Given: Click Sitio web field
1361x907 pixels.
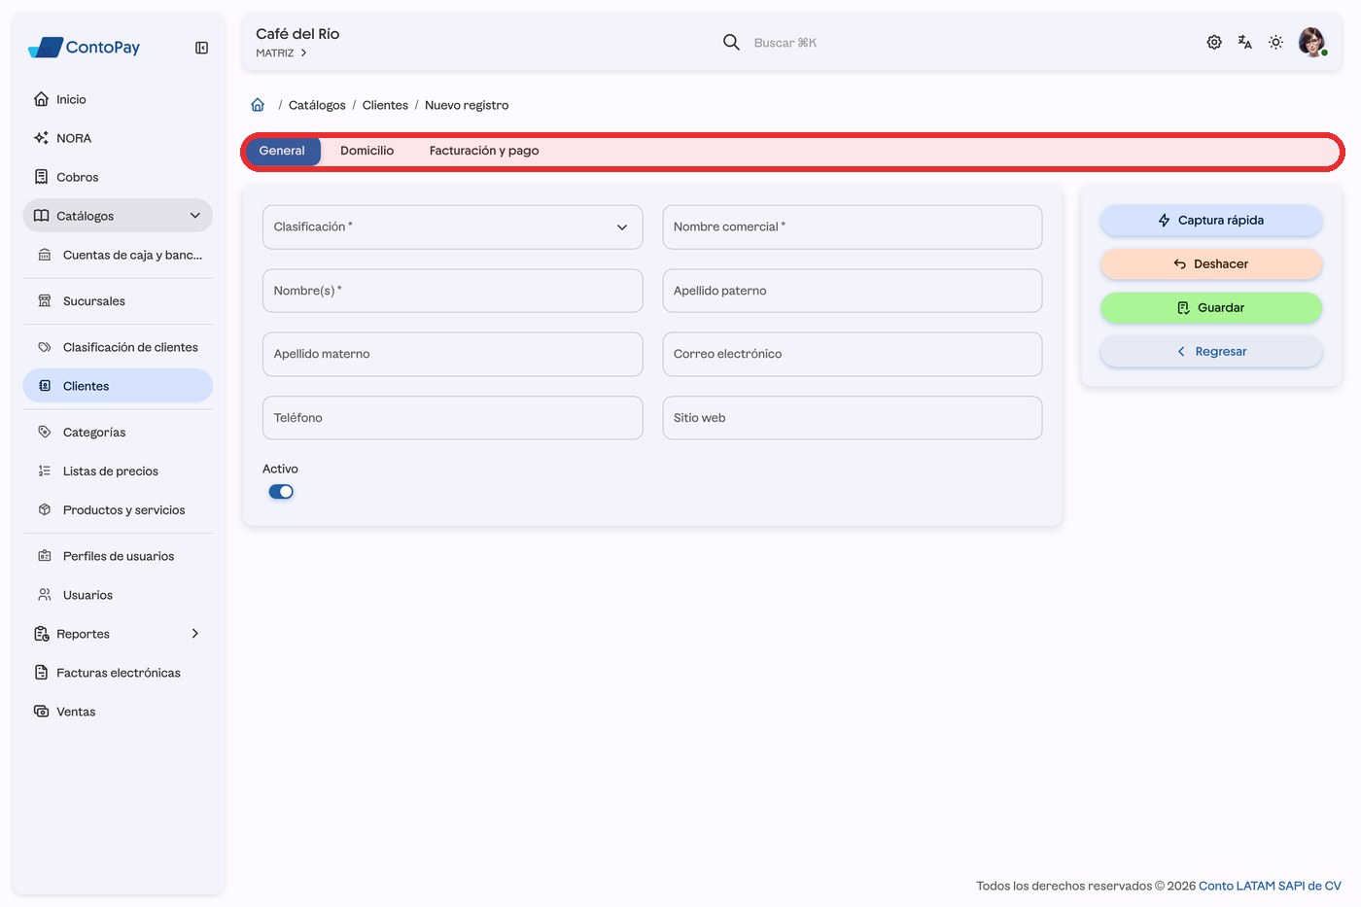Looking at the screenshot, I should 853,418.
